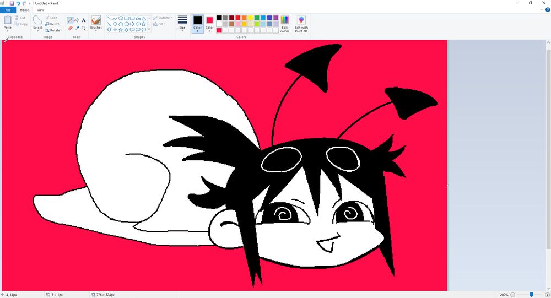The height and width of the screenshot is (298, 551).
Task: Open Paint Help question mark icon
Action: (x=548, y=10)
